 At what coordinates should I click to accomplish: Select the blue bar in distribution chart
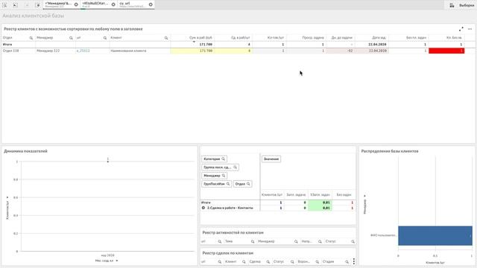(435, 235)
